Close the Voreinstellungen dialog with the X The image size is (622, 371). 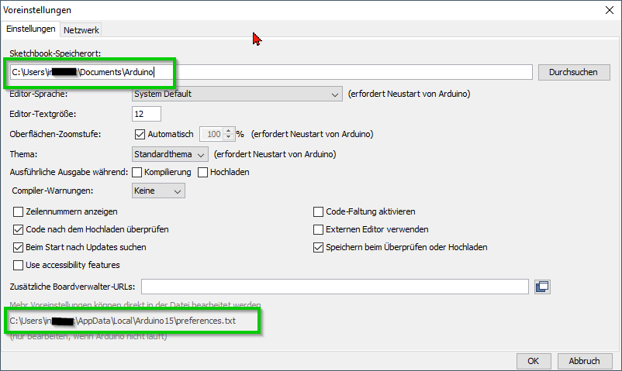pos(607,10)
